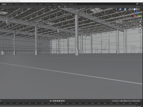Click the zoom magnifier navigation icon
143x107 pixels.
pos(140,22)
